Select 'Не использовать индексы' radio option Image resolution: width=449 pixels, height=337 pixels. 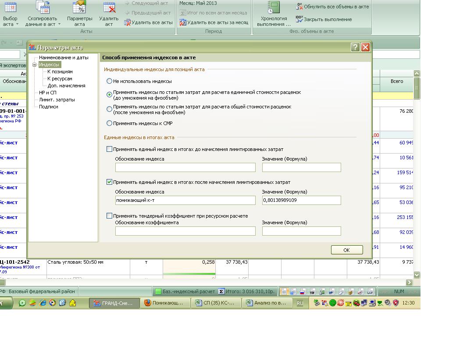[x=110, y=81]
